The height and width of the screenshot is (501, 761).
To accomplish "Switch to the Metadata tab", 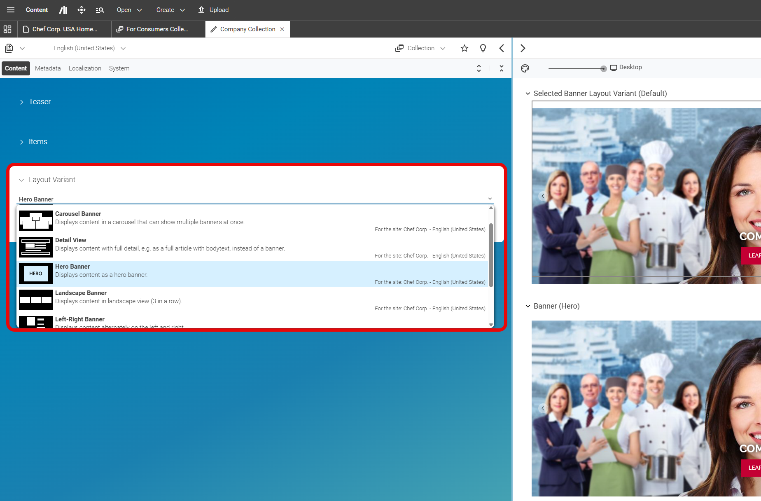I will (x=48, y=68).
